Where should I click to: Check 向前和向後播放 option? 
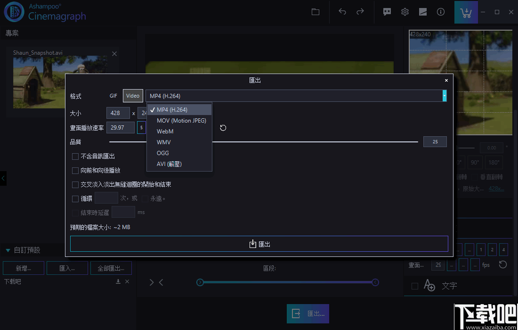coord(75,170)
